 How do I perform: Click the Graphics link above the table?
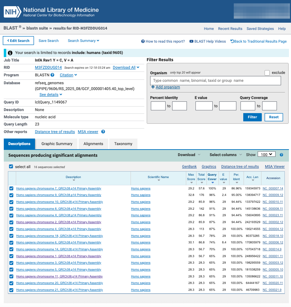209,167
